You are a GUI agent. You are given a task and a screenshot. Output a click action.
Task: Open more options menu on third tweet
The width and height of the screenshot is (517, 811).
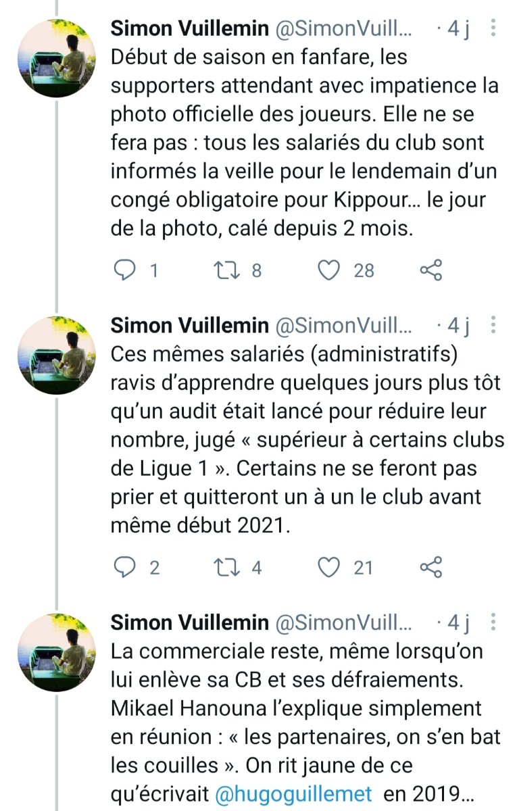494,622
